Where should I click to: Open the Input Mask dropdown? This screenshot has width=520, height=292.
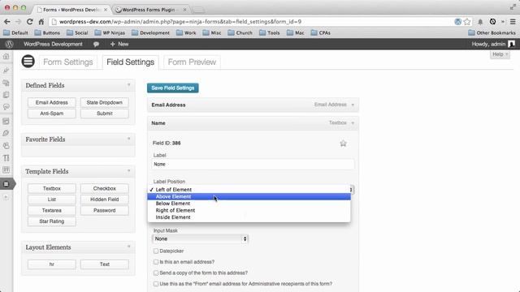[x=201, y=238]
